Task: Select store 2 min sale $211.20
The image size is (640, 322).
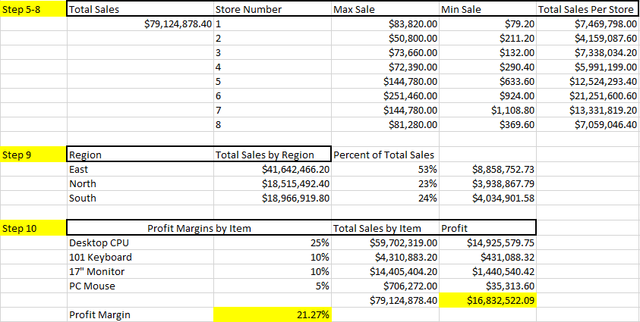Action: [487, 39]
